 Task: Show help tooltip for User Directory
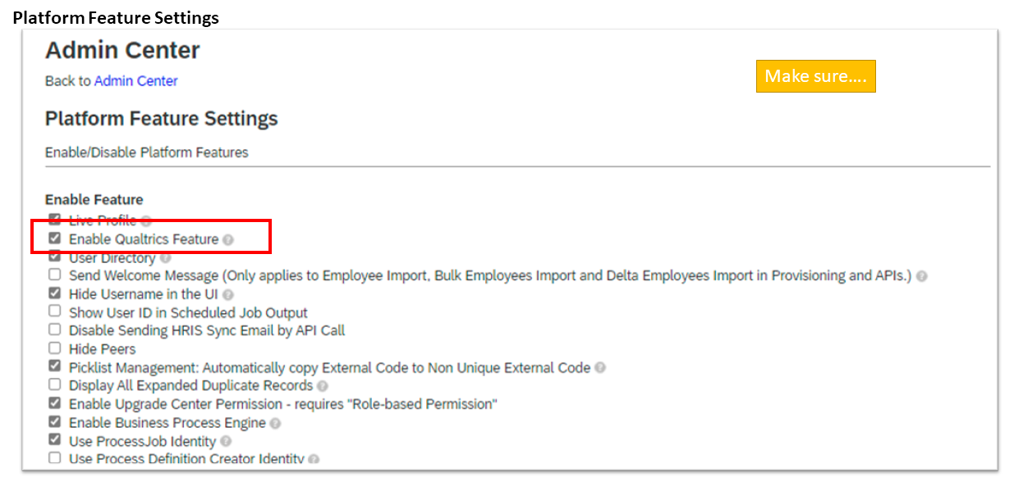tap(165, 258)
